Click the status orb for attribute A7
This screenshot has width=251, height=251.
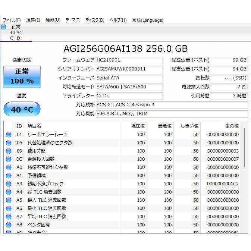[x=9, y=217]
